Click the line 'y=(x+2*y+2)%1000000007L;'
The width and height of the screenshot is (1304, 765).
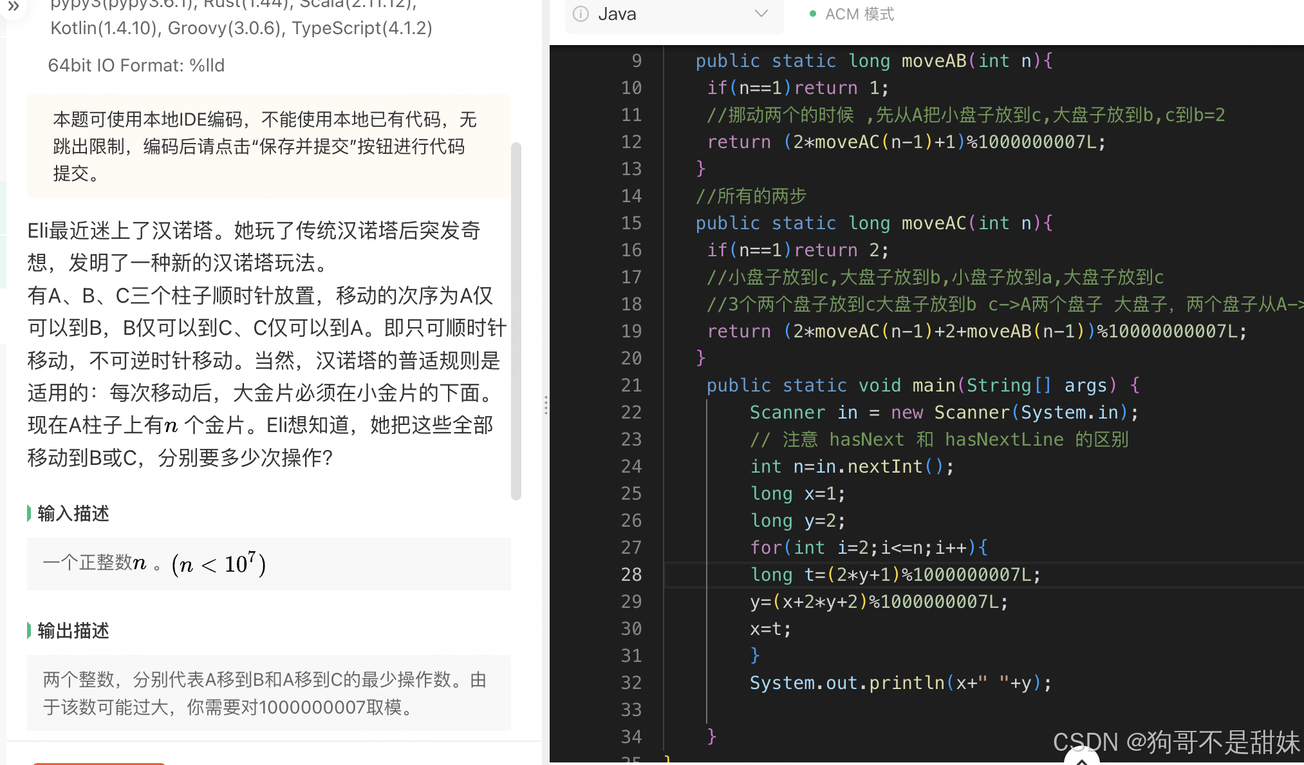[879, 601]
